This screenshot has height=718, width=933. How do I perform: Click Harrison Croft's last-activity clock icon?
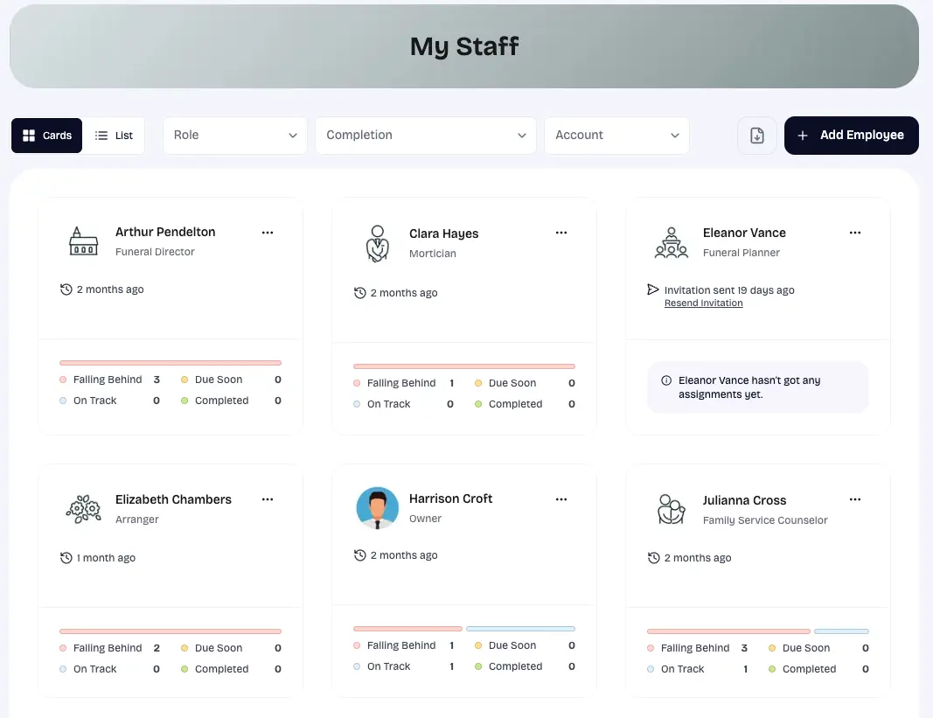(x=360, y=555)
